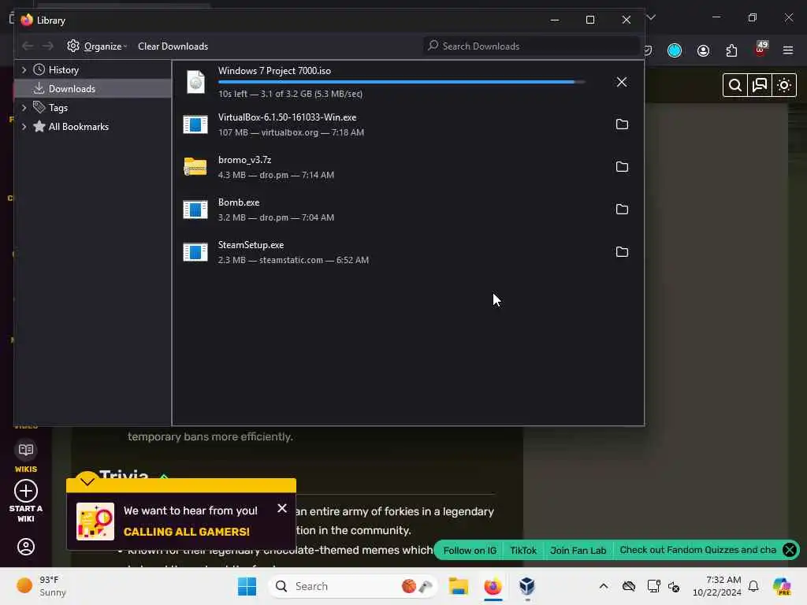
Task: Open the notifications bell in taskbar
Action: coord(753,586)
